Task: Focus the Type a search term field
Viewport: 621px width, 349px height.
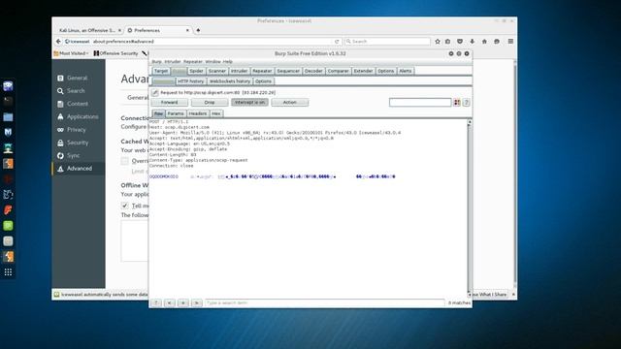Action: click(325, 302)
